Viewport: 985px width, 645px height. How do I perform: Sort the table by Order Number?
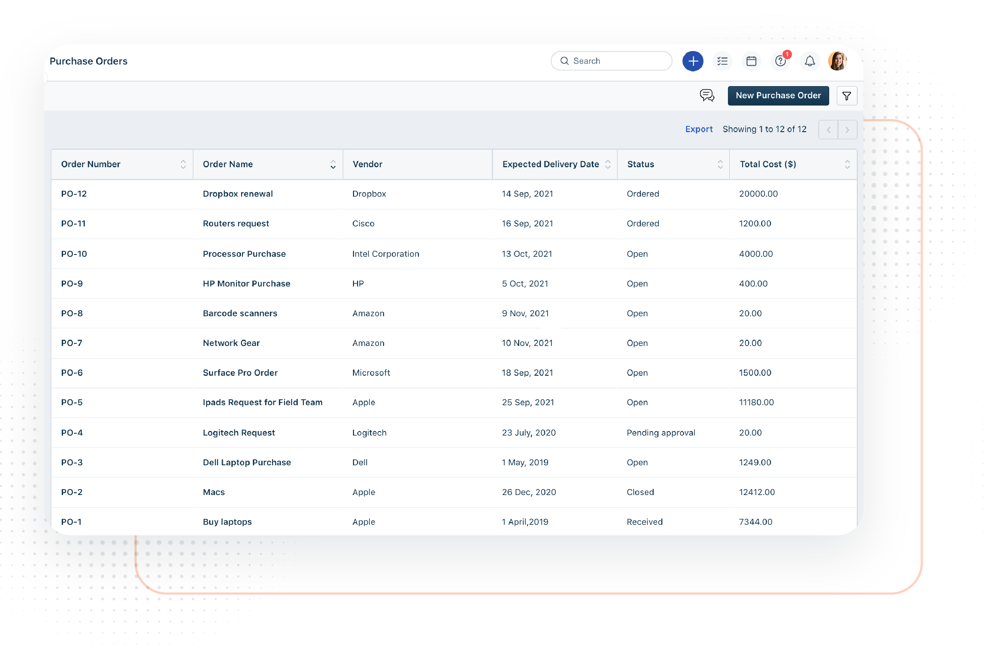point(183,164)
